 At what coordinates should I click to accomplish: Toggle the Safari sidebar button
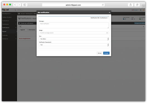(x=25, y=5)
